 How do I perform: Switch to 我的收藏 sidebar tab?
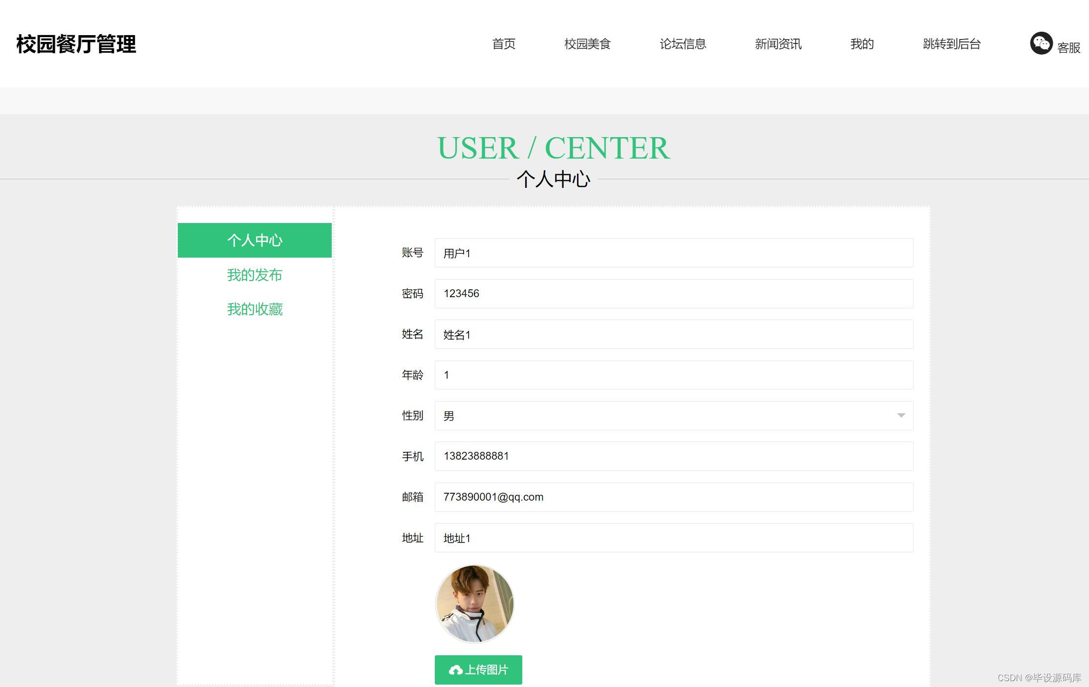point(255,309)
